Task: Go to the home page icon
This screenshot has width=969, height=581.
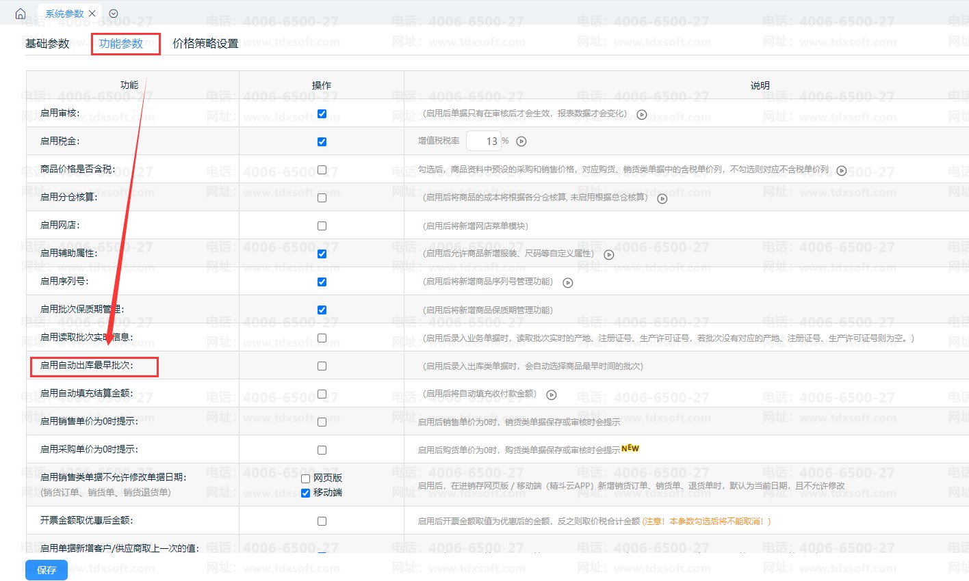Action: pyautogui.click(x=21, y=14)
